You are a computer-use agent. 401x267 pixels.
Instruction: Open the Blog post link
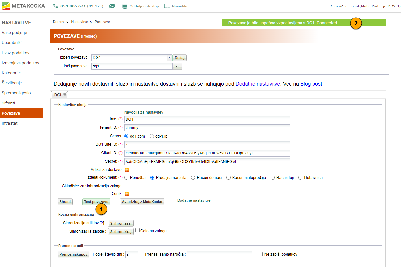[x=311, y=84]
